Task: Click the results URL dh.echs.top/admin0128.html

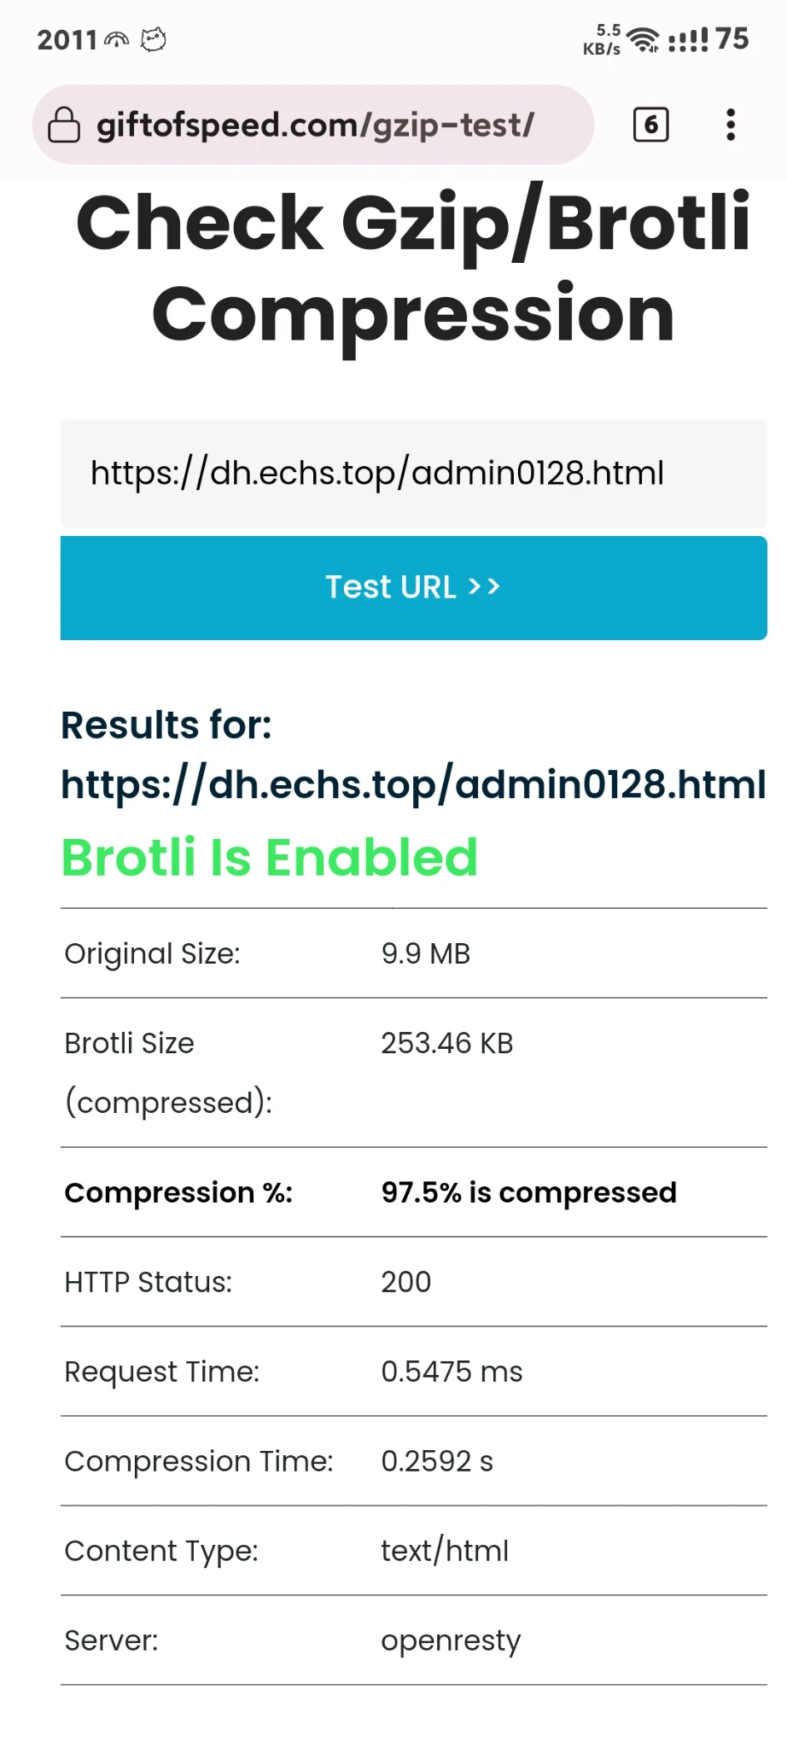Action: [x=413, y=784]
